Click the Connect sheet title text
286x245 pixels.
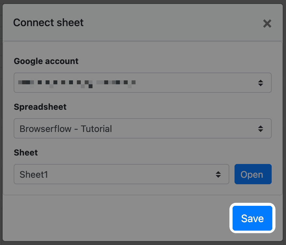pyautogui.click(x=48, y=23)
